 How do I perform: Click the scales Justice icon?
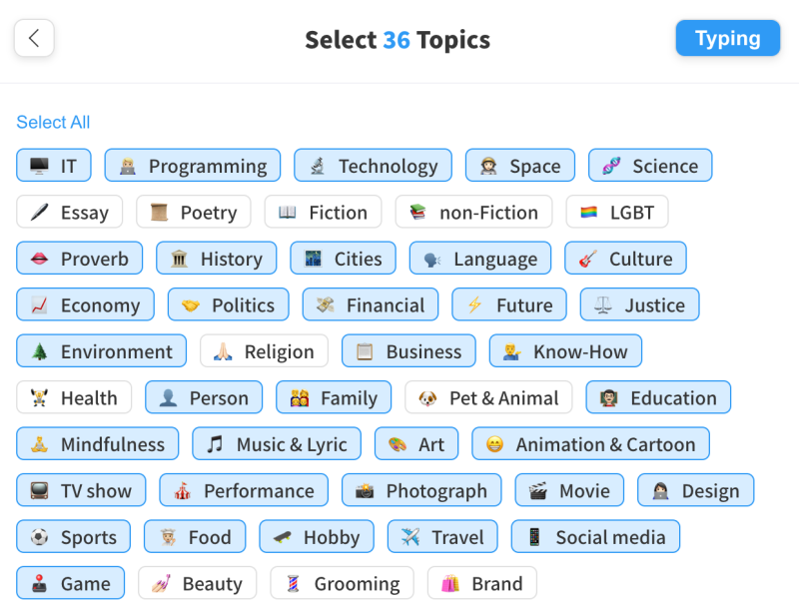pyautogui.click(x=603, y=304)
